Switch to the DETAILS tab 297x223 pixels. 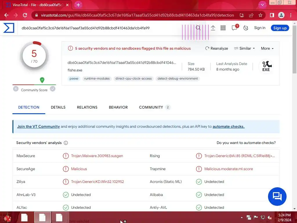click(58, 107)
